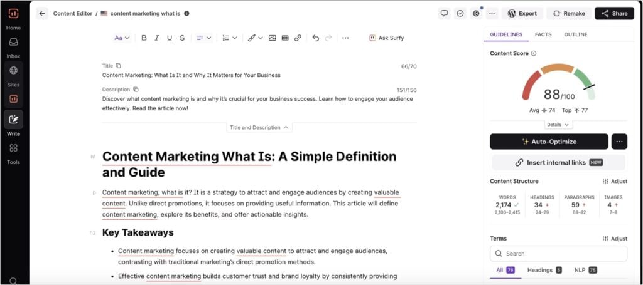Open the text style Aa dropdown
This screenshot has height=285, width=643.
122,38
